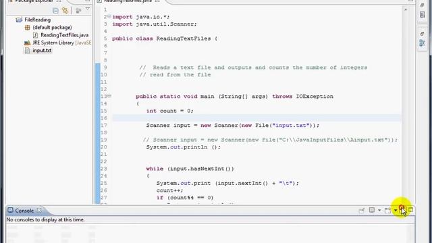432x243 pixels.
Task: Click 'No consoles to display at this time.' text
Action: tap(45, 219)
